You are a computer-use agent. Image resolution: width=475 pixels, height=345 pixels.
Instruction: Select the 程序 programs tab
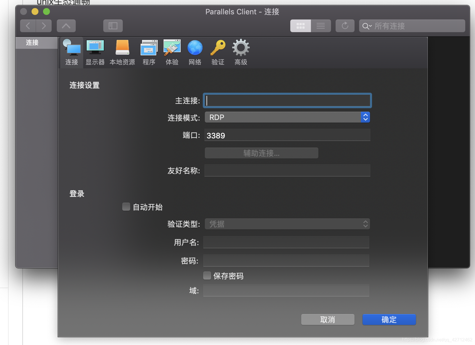pos(149,52)
